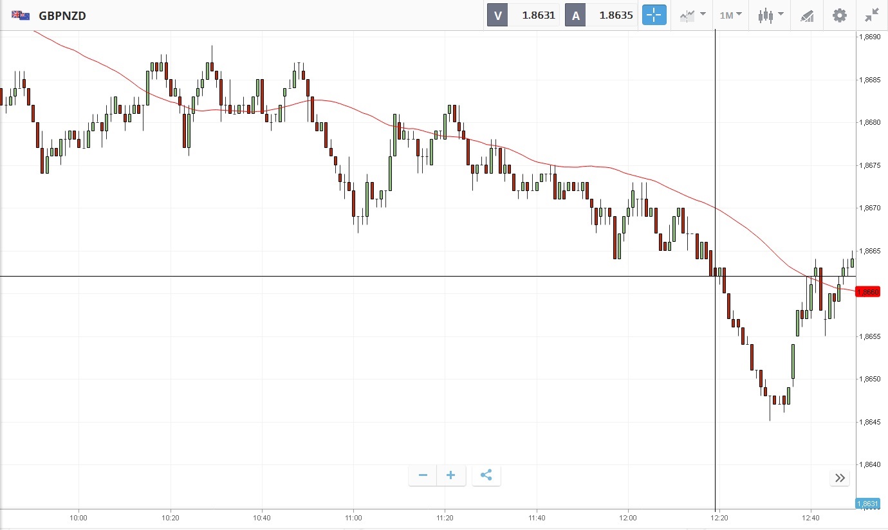Open chart settings gear
Viewport: 888px width, 530px height.
coord(840,15)
